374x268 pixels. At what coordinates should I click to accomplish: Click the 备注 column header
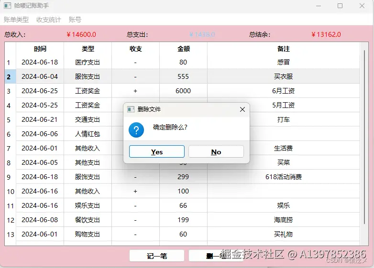(x=283, y=49)
